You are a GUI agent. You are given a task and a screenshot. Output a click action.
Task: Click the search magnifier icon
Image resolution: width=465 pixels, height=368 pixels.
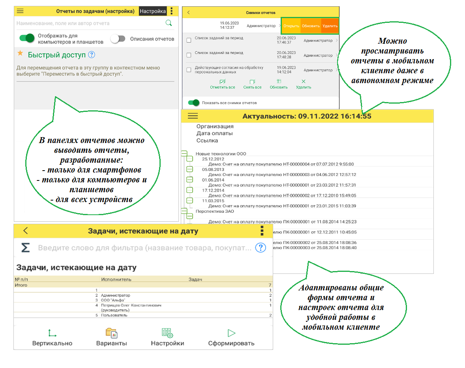click(x=169, y=23)
